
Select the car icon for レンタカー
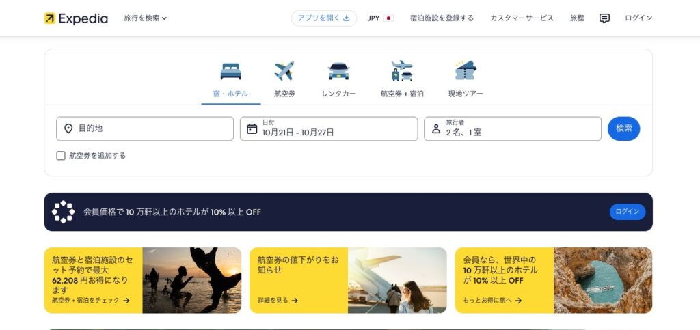[x=339, y=71]
